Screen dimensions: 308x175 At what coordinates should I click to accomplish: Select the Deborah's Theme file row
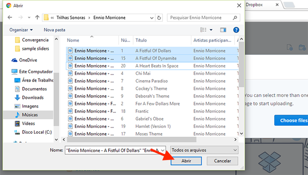[x=152, y=96]
